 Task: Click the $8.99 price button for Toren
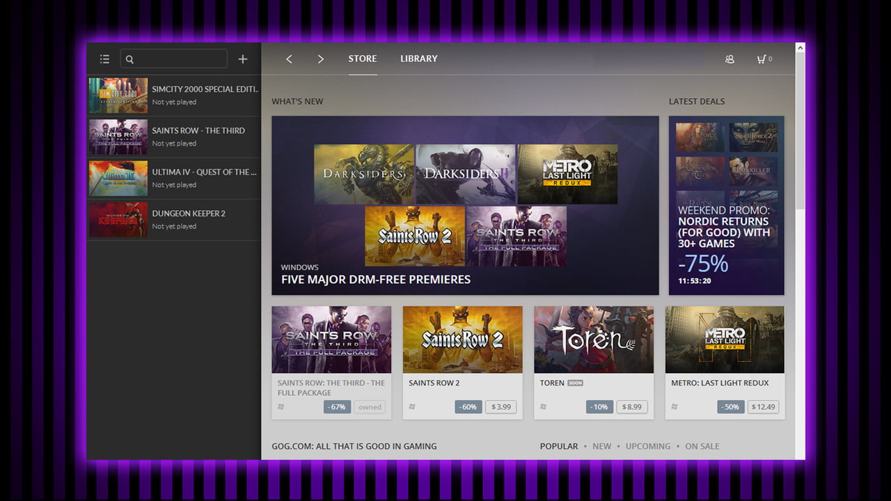pos(632,406)
